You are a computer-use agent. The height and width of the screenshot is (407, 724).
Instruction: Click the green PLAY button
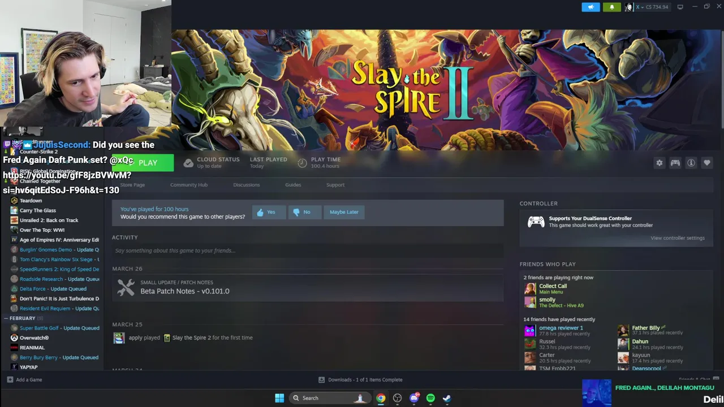coord(143,163)
